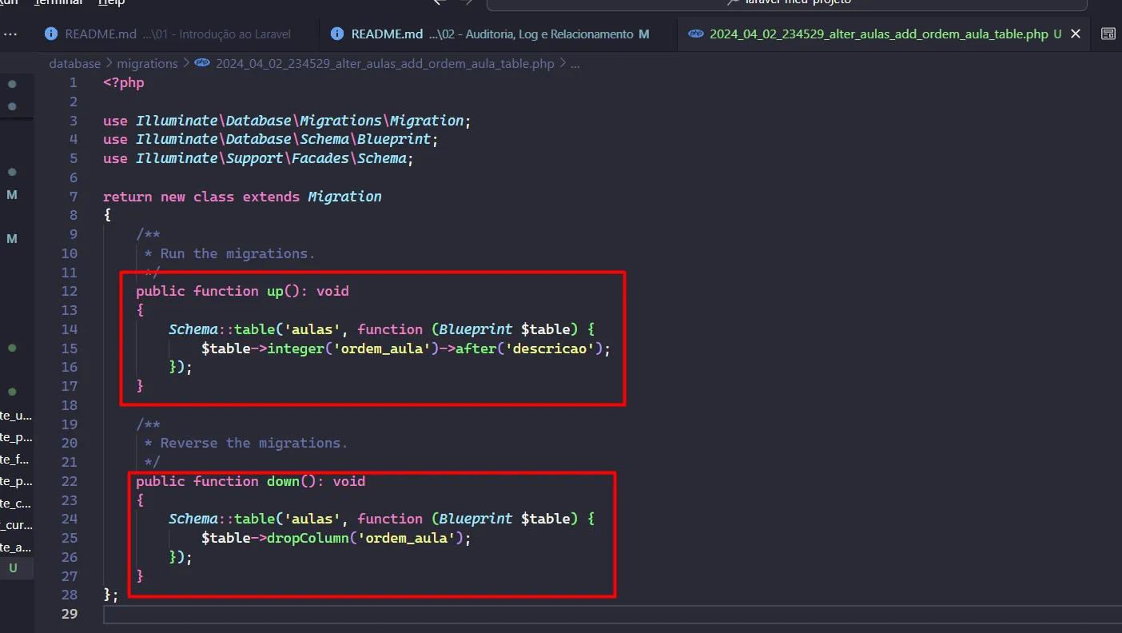Click the back navigation arrow in title bar

point(438,2)
